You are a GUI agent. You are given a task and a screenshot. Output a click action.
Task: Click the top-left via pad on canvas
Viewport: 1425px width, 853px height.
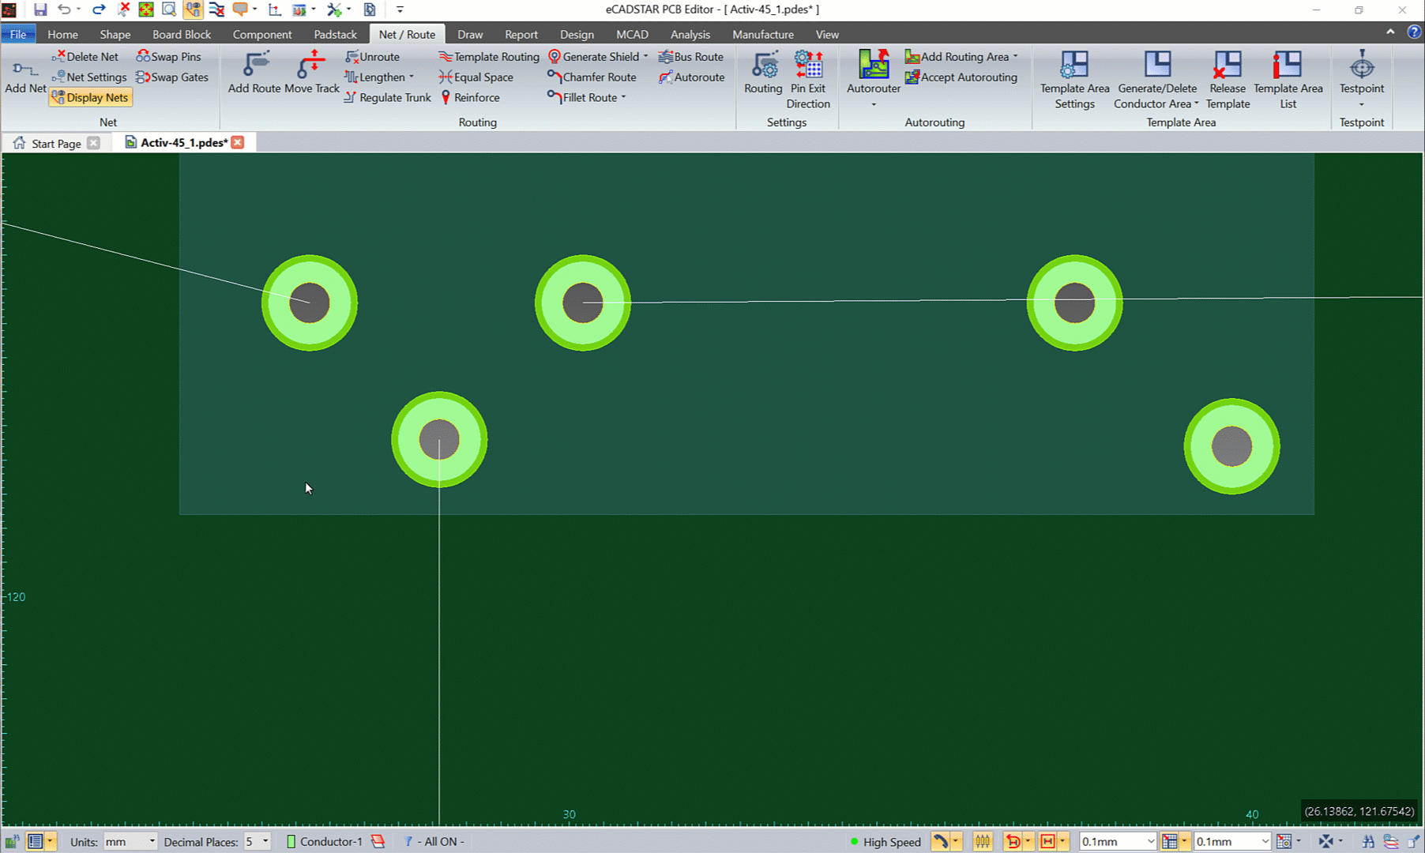click(310, 302)
